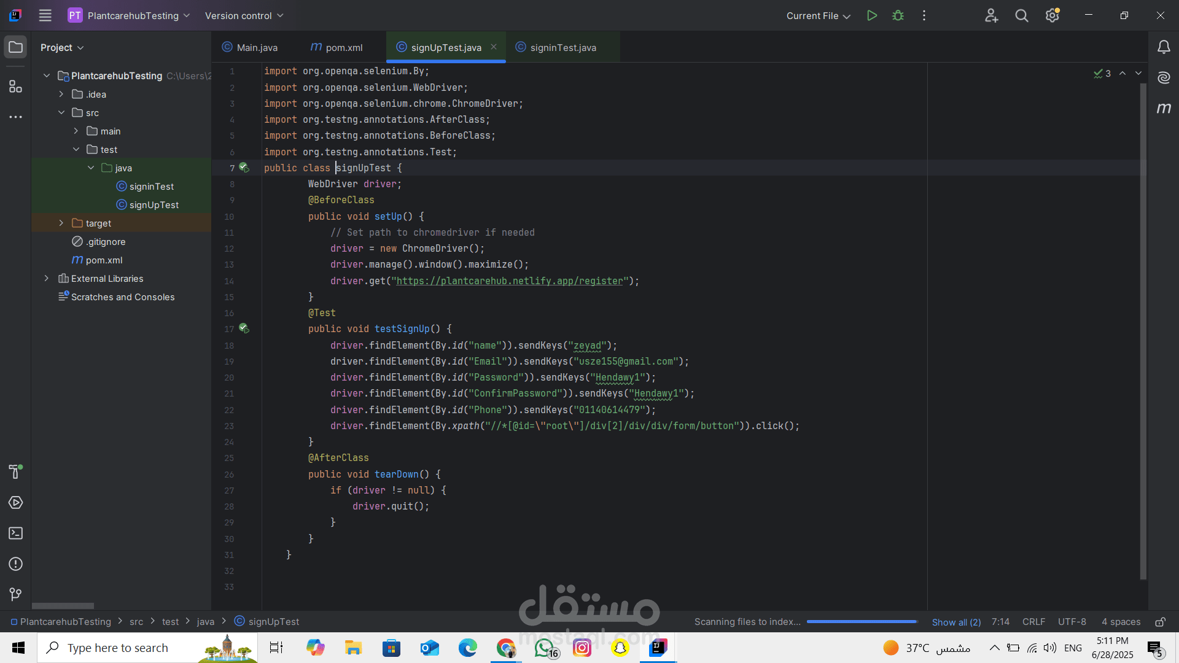Click the src breadcrumb in navigation bar
This screenshot has height=663, width=1179.
136,622
